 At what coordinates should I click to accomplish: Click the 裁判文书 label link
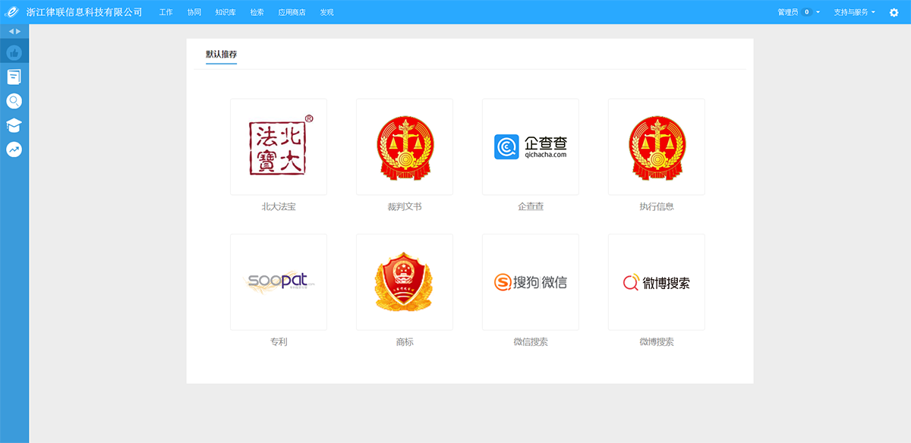[x=405, y=206]
